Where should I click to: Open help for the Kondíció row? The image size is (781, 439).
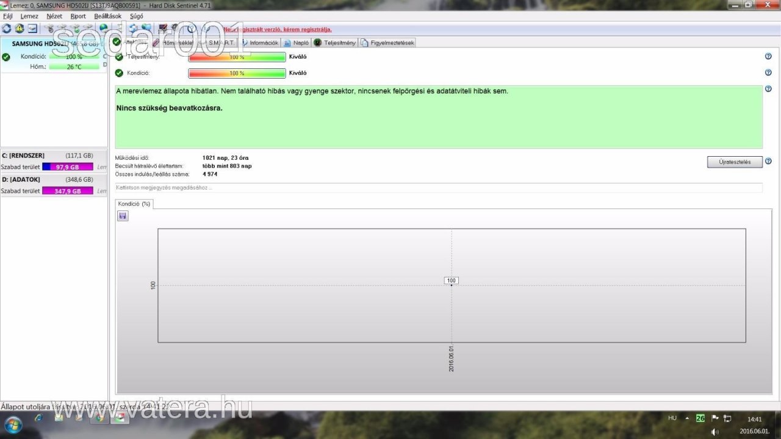[768, 73]
